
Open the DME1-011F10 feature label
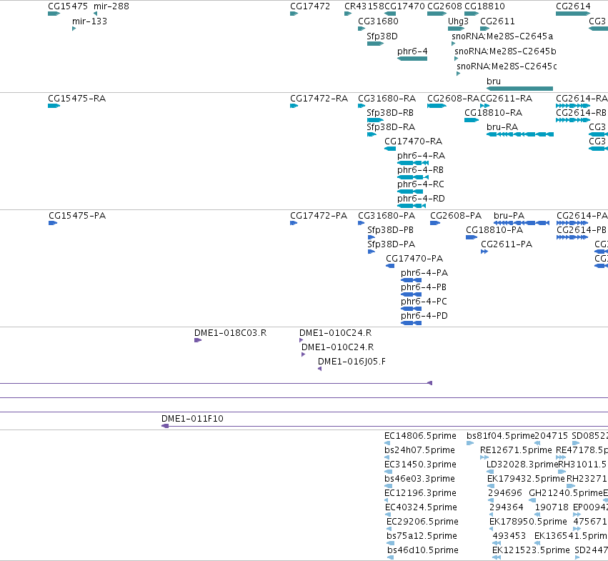click(x=192, y=419)
